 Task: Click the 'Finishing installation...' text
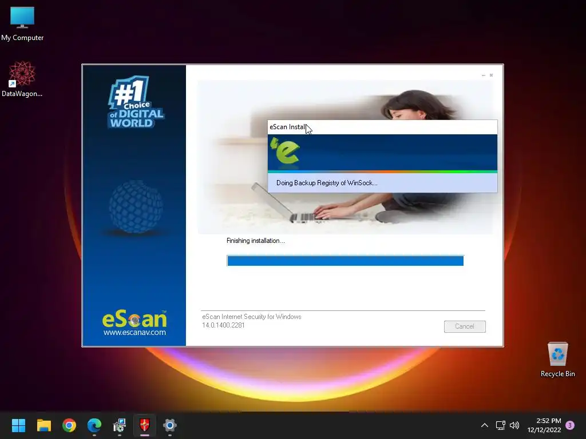256,241
